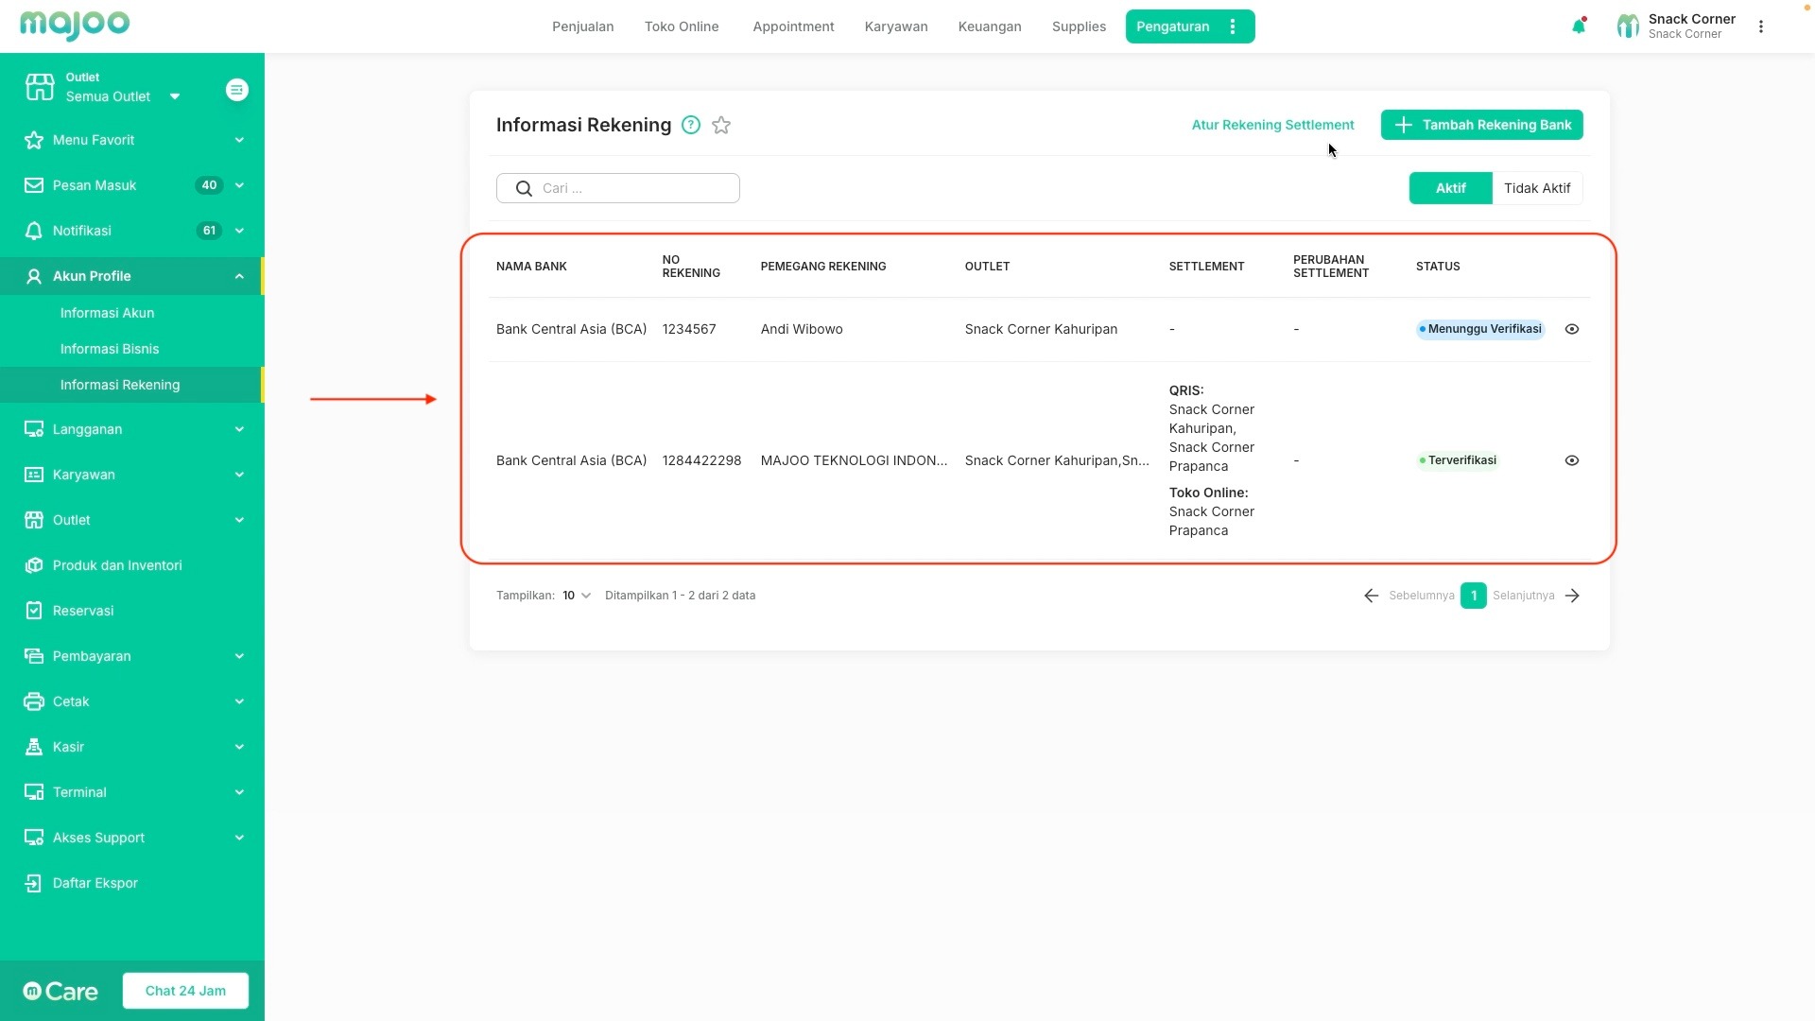Open help question mark next to Informasi Rekening
The width and height of the screenshot is (1815, 1021).
pyautogui.click(x=691, y=126)
